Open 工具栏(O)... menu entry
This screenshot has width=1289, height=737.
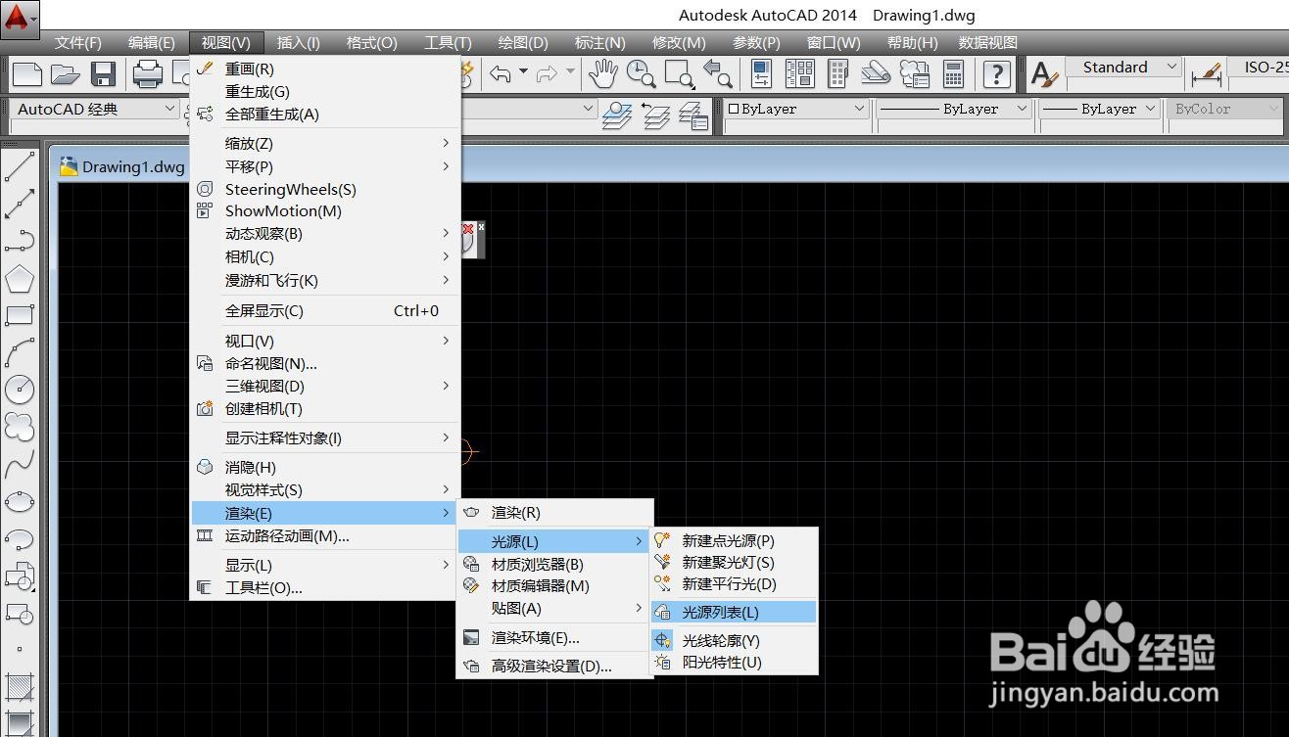tap(325, 588)
